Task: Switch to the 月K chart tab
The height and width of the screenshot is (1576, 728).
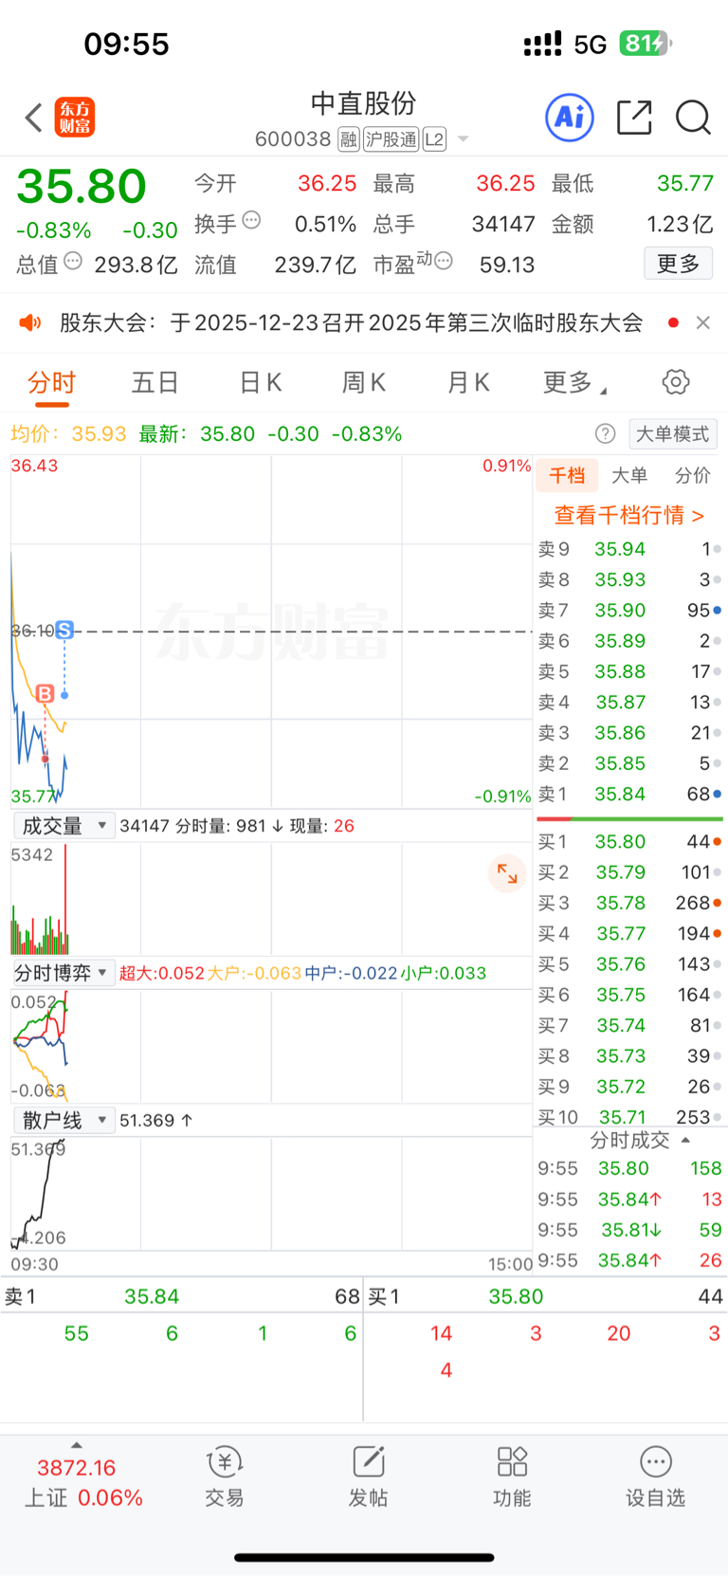Action: tap(467, 383)
